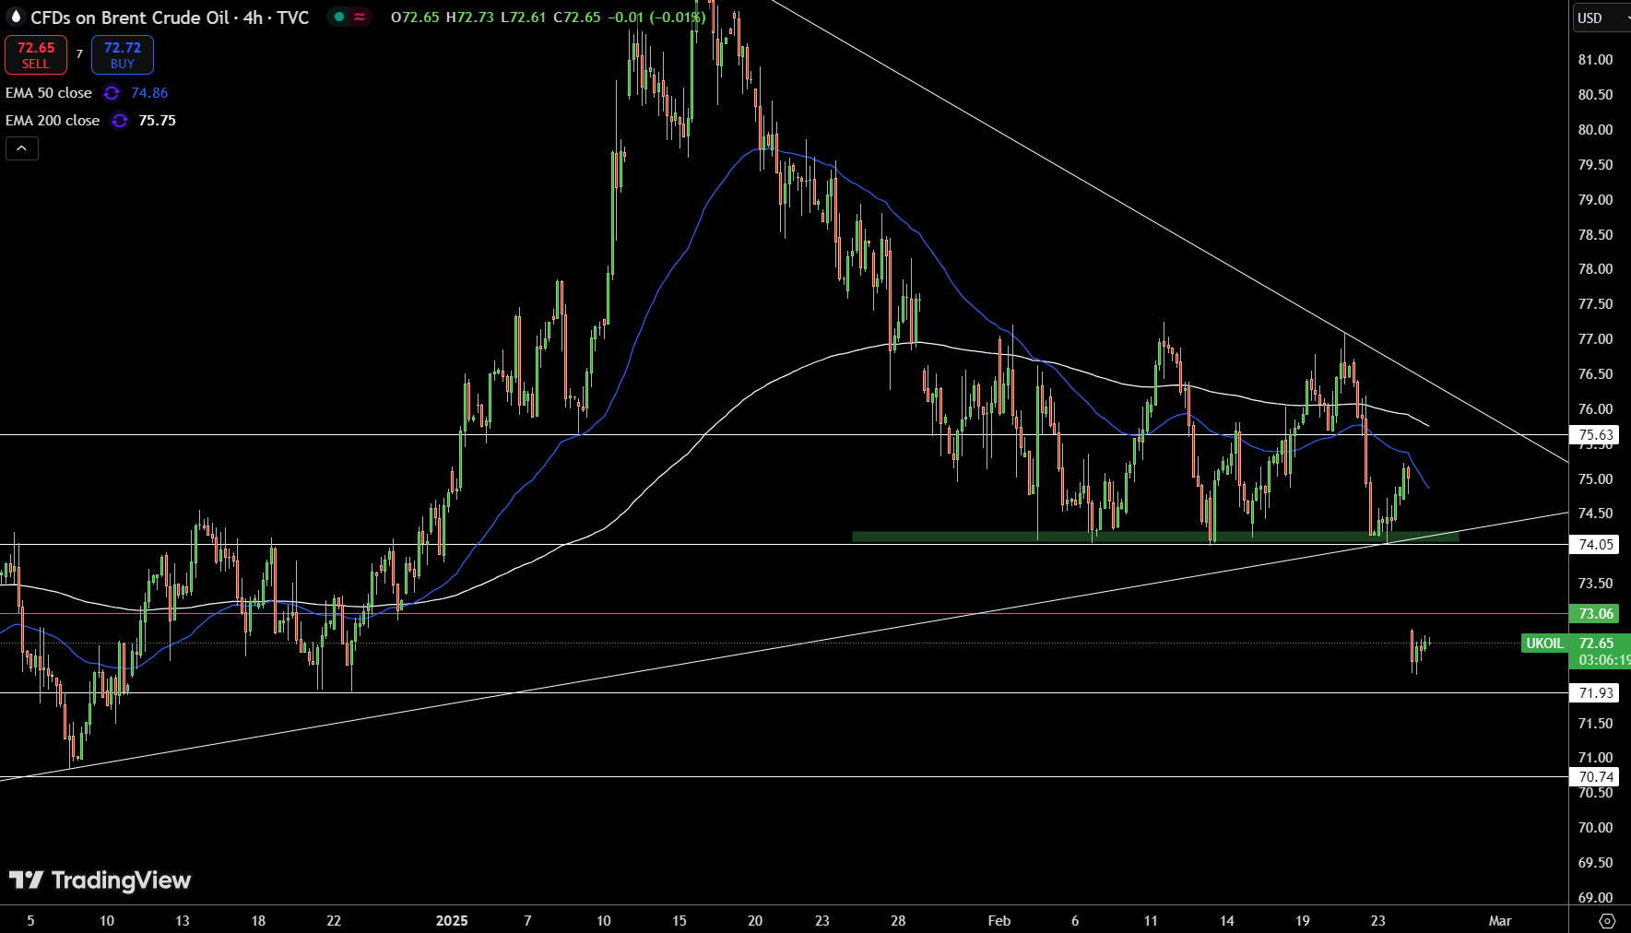Click the EMA 200 refresh icon

coord(120,121)
